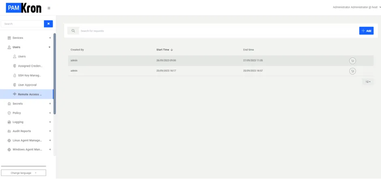Click the End time column header
The height and width of the screenshot is (179, 381).
pos(248,50)
